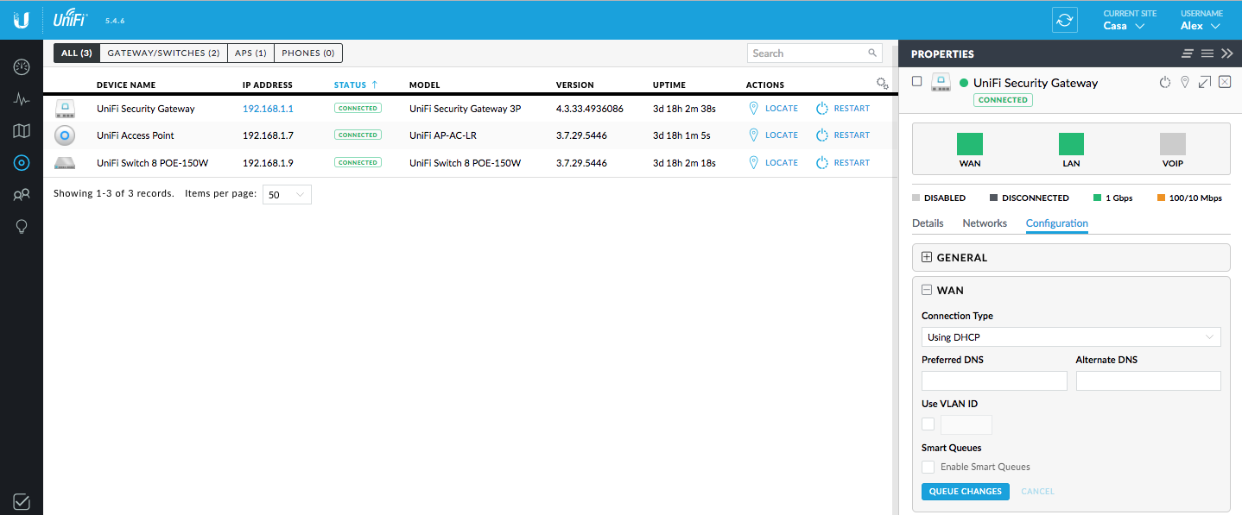Open the Map view in sidebar

tap(22, 131)
